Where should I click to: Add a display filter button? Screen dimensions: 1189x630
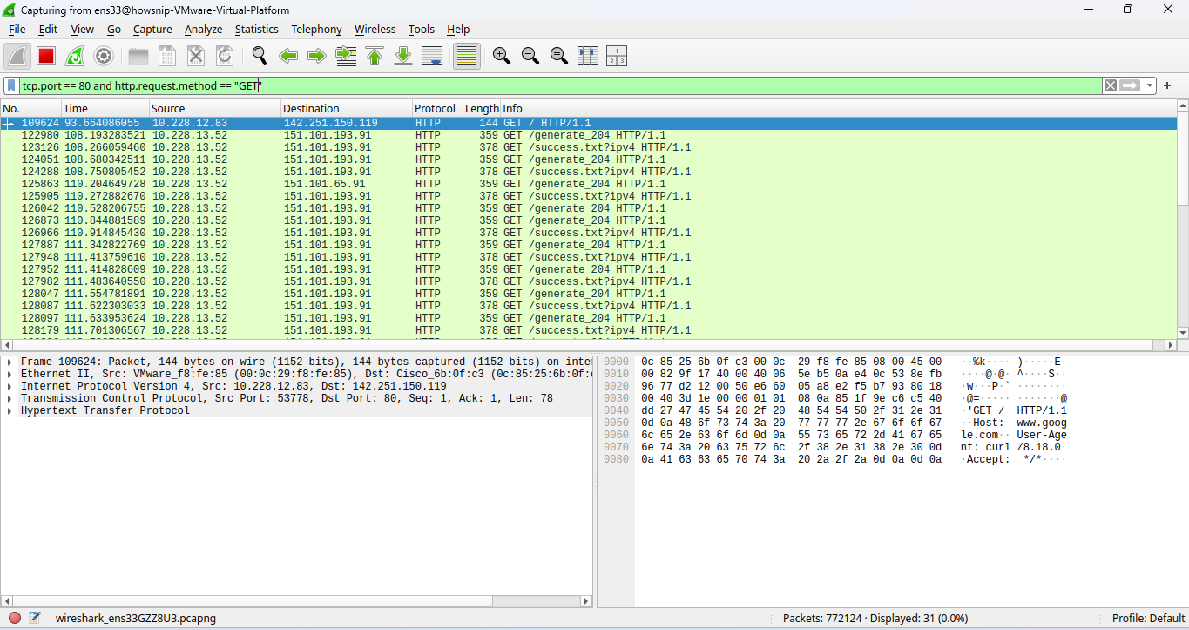pyautogui.click(x=1167, y=85)
